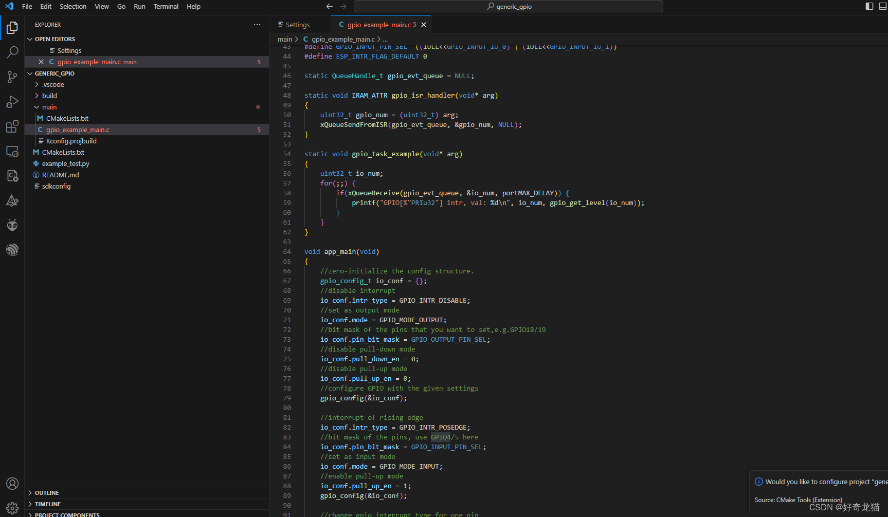Open Settings in Open Editors list
Image resolution: width=888 pixels, height=517 pixels.
[147, 50]
